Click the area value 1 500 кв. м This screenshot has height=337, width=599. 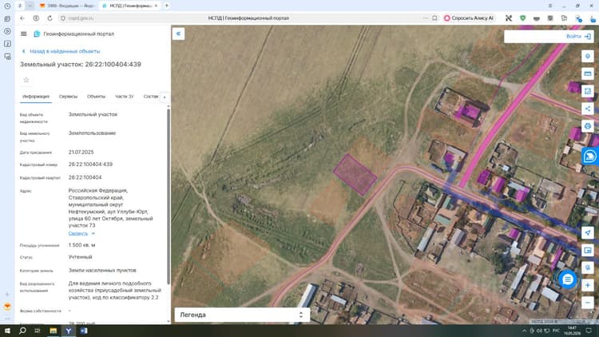[81, 245]
